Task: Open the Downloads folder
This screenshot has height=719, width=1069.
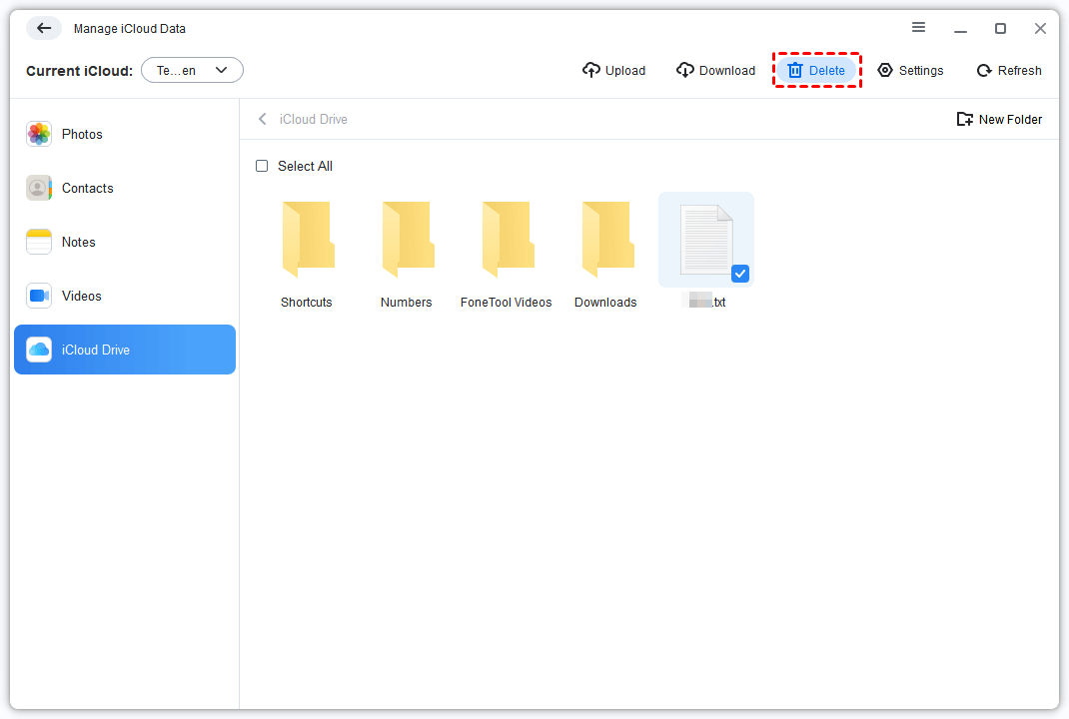Action: coord(605,240)
